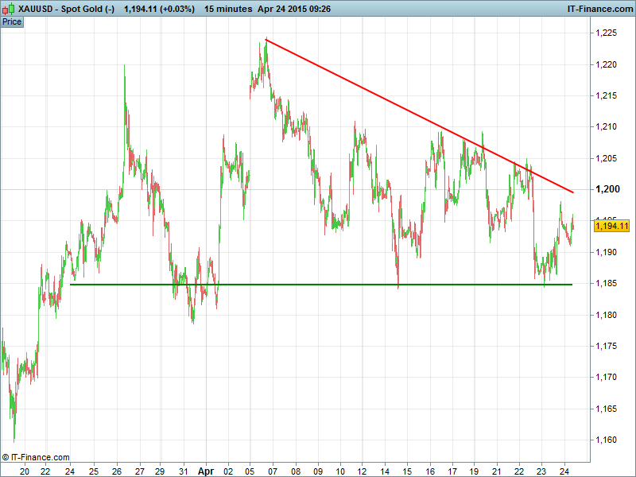Click the XAUUSD - Spot Gold title
The height and width of the screenshot is (477, 636).
point(68,10)
